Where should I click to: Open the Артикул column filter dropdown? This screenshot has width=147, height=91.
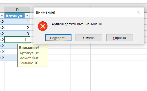pyautogui.click(x=27, y=16)
